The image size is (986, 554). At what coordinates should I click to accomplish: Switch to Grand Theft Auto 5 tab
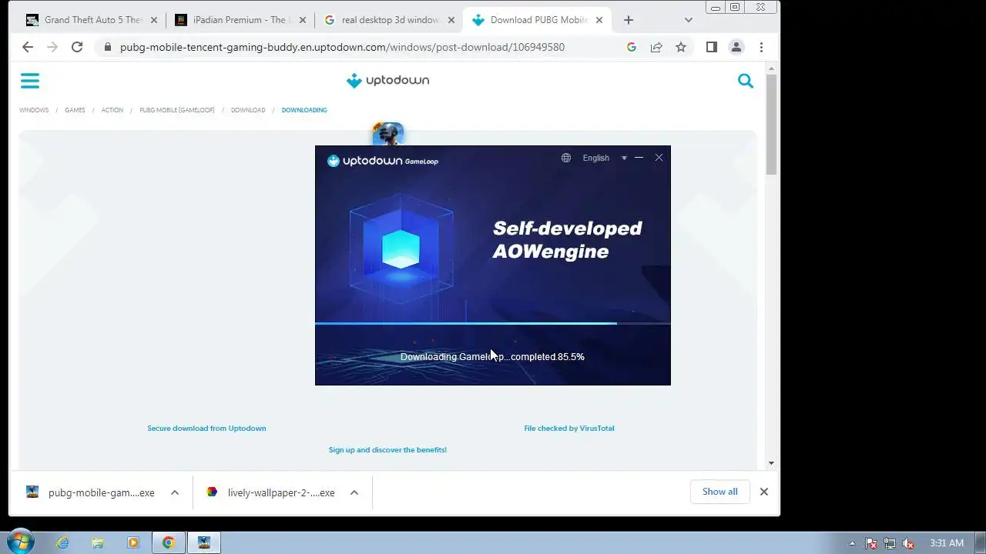[x=91, y=20]
